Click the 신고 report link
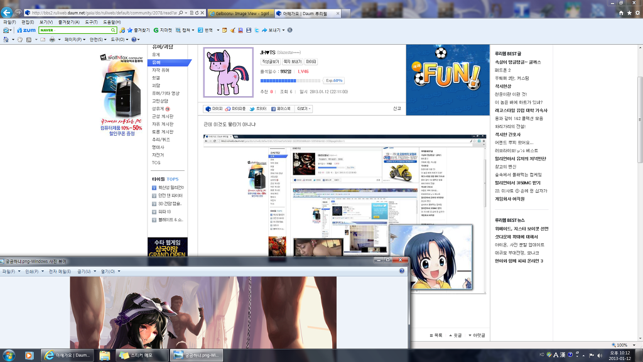 pos(396,109)
